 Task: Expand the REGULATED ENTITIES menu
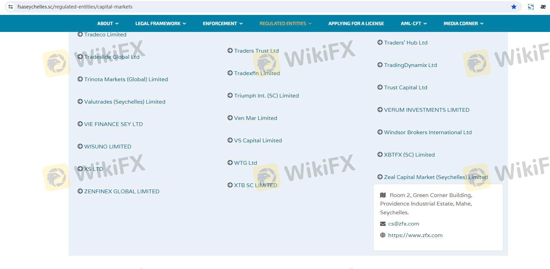coord(285,23)
